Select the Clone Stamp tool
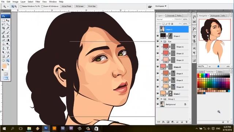 coord(3,36)
